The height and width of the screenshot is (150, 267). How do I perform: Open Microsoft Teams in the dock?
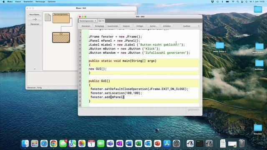[x=110, y=143]
